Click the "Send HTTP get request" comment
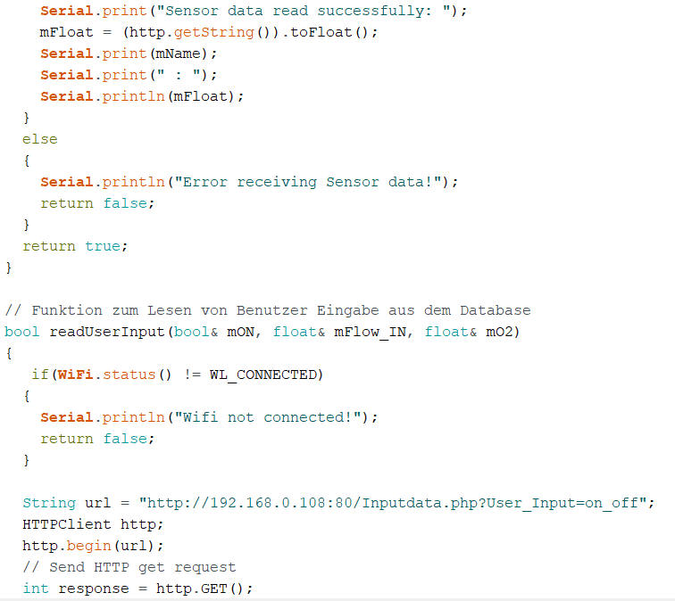The height and width of the screenshot is (601, 675). pyautogui.click(x=129, y=566)
